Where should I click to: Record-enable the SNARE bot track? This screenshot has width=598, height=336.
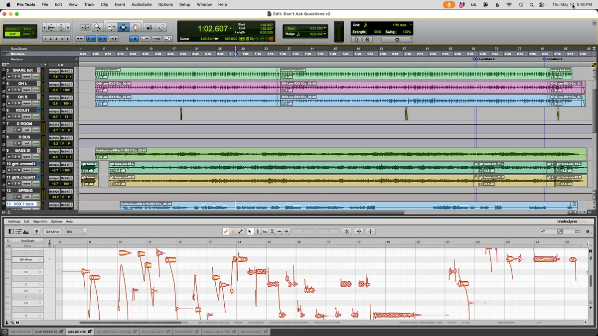pos(9,77)
